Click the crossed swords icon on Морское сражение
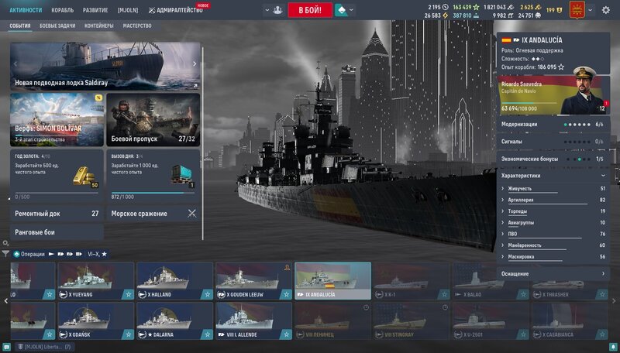This screenshot has height=353, width=620. [191, 213]
